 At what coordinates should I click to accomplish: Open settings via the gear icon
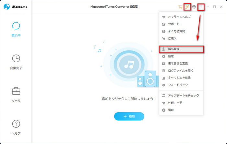(194, 7)
